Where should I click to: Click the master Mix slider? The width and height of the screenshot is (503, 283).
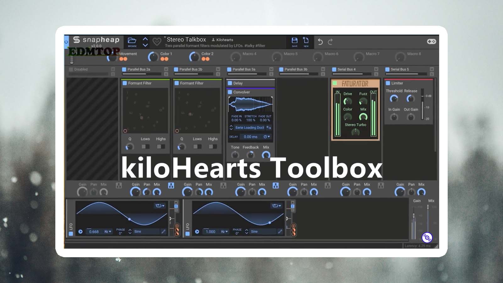click(428, 222)
